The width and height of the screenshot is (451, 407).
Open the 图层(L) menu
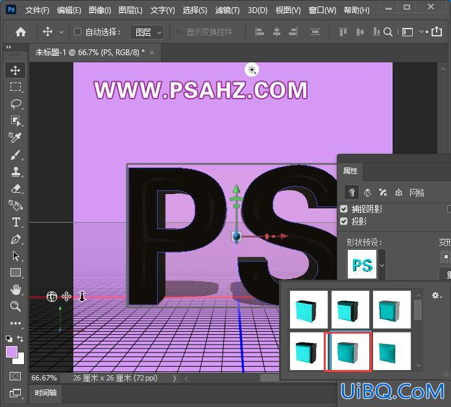tap(130, 10)
